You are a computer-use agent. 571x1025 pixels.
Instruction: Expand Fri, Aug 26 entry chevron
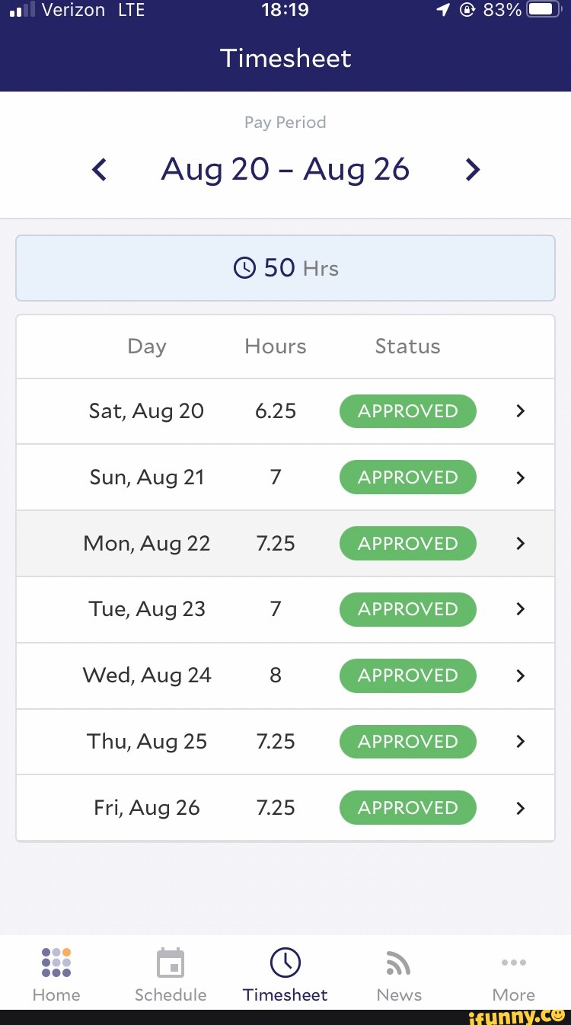pyautogui.click(x=521, y=808)
